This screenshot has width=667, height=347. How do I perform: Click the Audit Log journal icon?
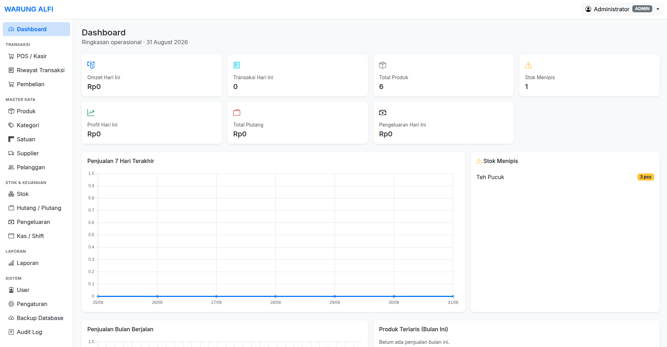point(11,332)
